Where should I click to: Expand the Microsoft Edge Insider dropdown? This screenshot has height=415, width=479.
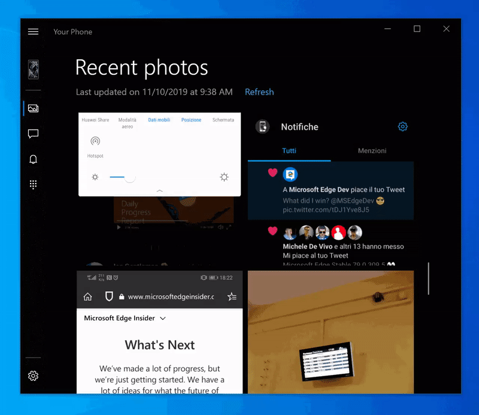162,318
